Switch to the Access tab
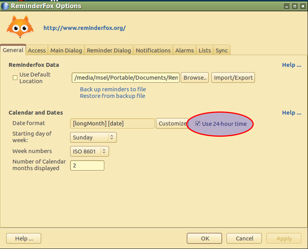This screenshot has width=308, height=249. tap(37, 50)
